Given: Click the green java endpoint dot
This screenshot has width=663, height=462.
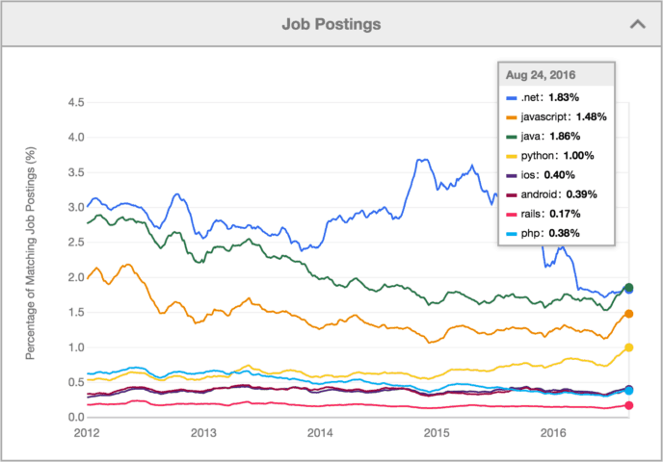Looking at the screenshot, I should tap(629, 287).
